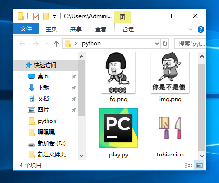Open python folder in navigation pane
The image size is (219, 183).
click(47, 121)
